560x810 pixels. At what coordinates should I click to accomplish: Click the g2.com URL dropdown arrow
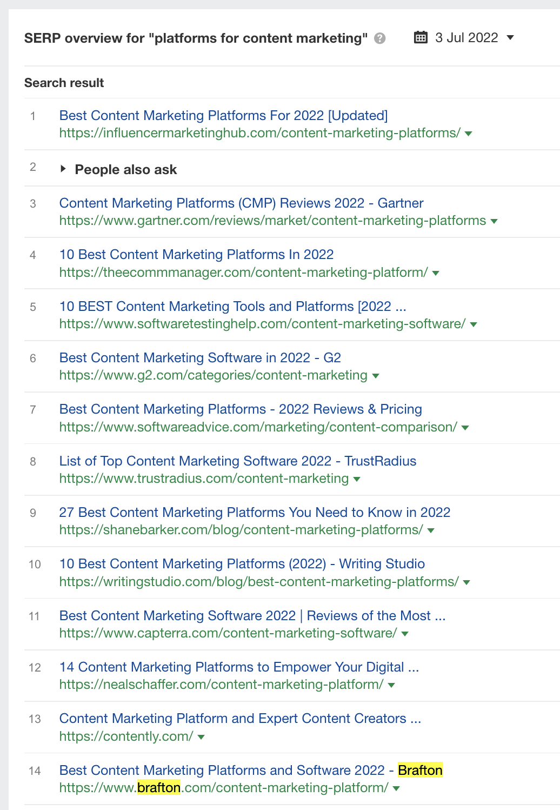click(376, 376)
